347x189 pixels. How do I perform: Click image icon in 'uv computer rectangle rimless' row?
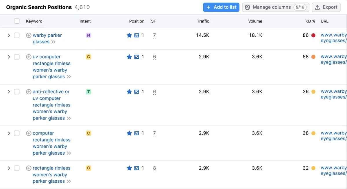137,57
